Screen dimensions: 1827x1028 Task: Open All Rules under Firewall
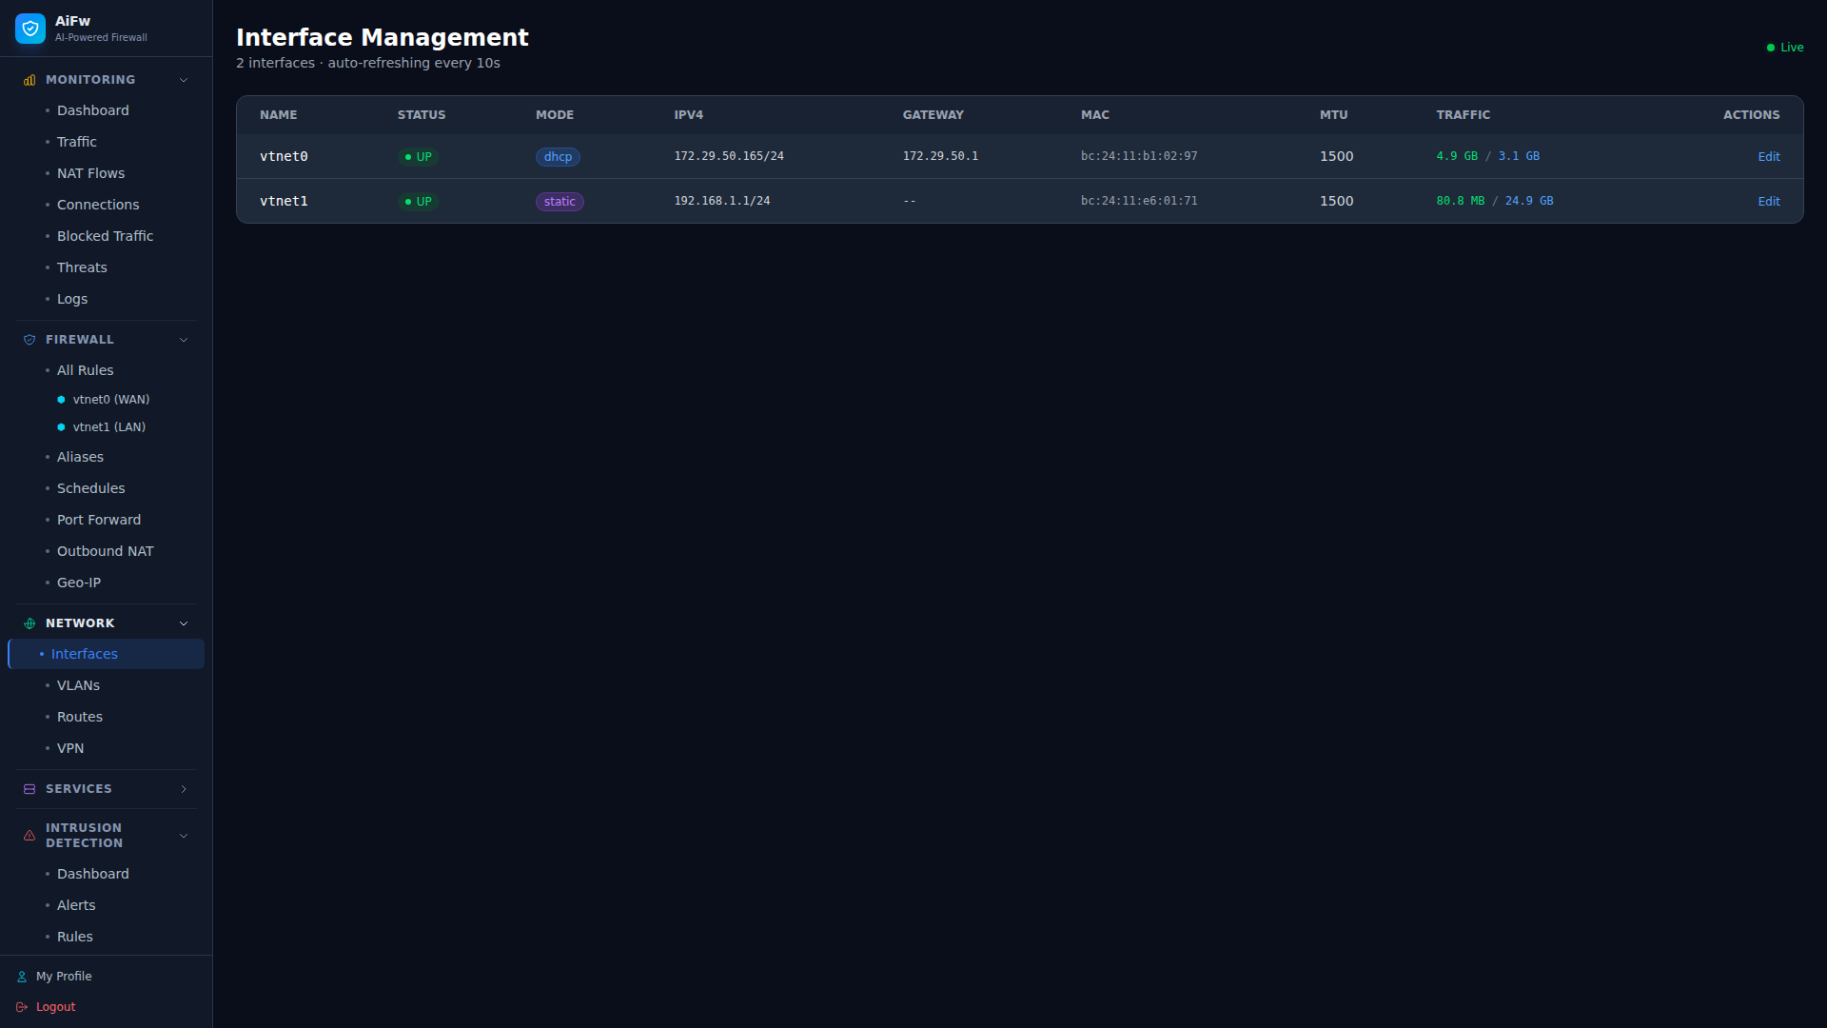106,370
